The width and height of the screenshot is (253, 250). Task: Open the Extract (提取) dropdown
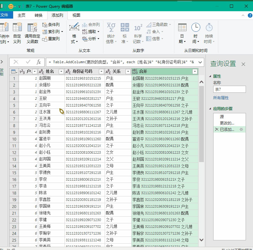coord(91,32)
